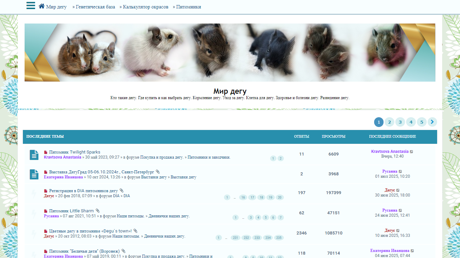Click the document topic icon for Питомник Twilight Sparks
This screenshot has width=460, height=258.
pos(34,155)
